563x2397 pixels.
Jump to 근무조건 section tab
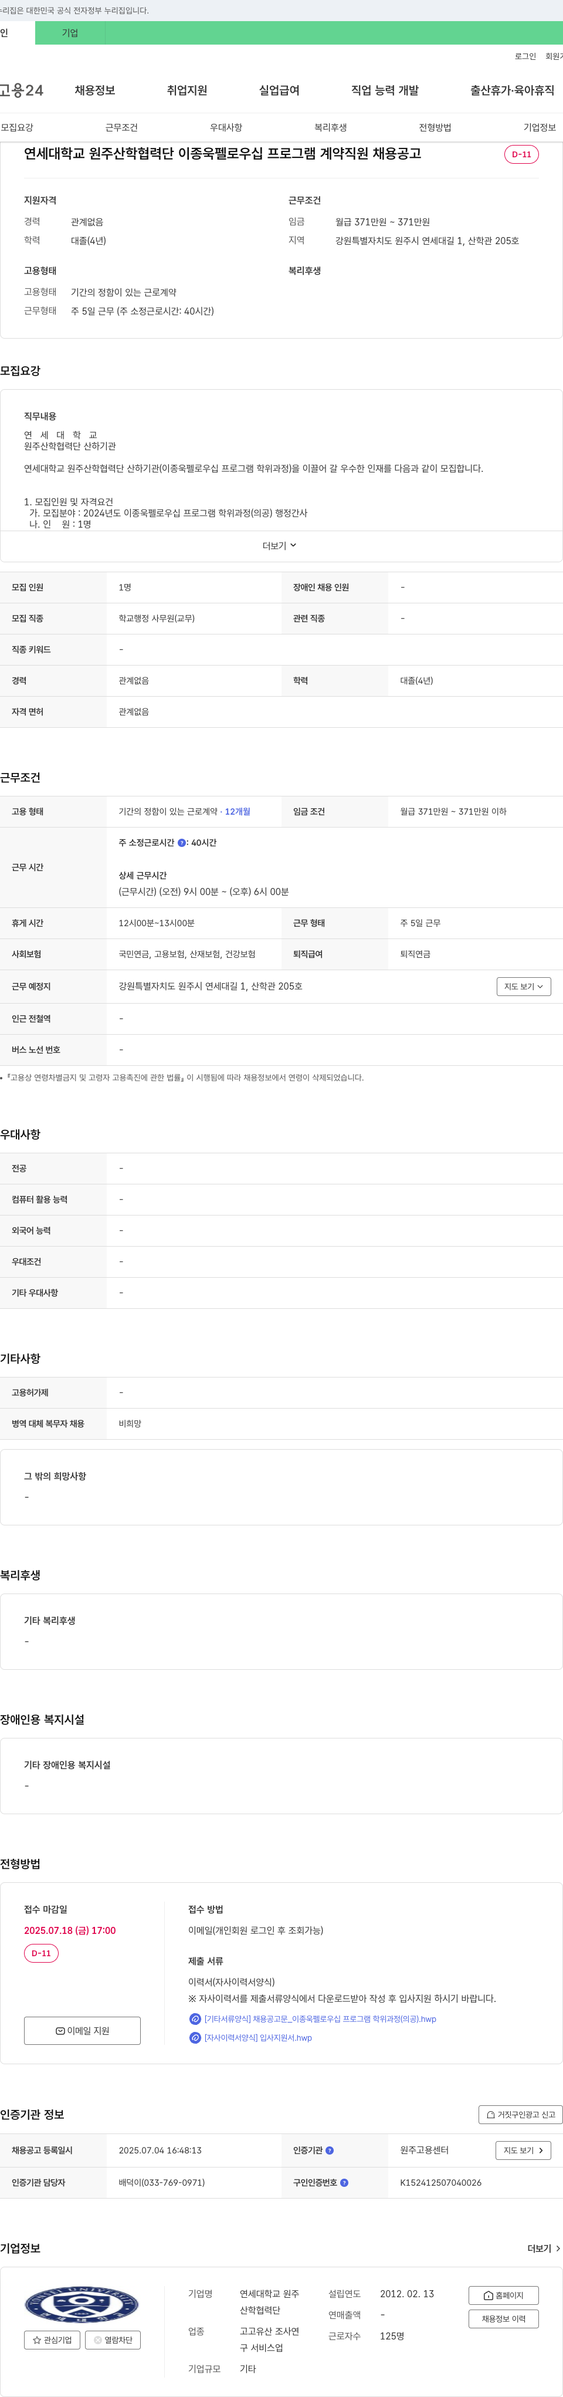(x=122, y=127)
